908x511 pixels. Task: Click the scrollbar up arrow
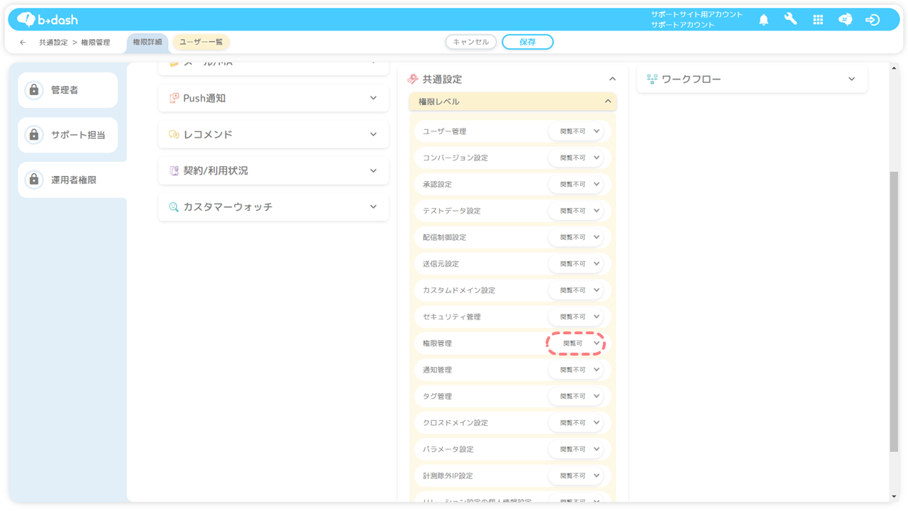click(894, 68)
